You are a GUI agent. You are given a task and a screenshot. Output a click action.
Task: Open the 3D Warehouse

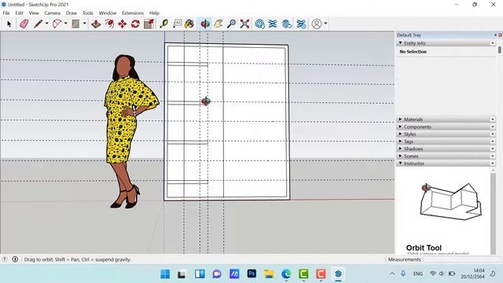point(260,24)
